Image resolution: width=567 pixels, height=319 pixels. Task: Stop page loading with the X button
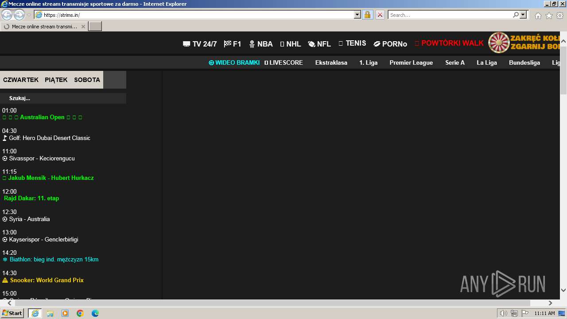tap(380, 15)
